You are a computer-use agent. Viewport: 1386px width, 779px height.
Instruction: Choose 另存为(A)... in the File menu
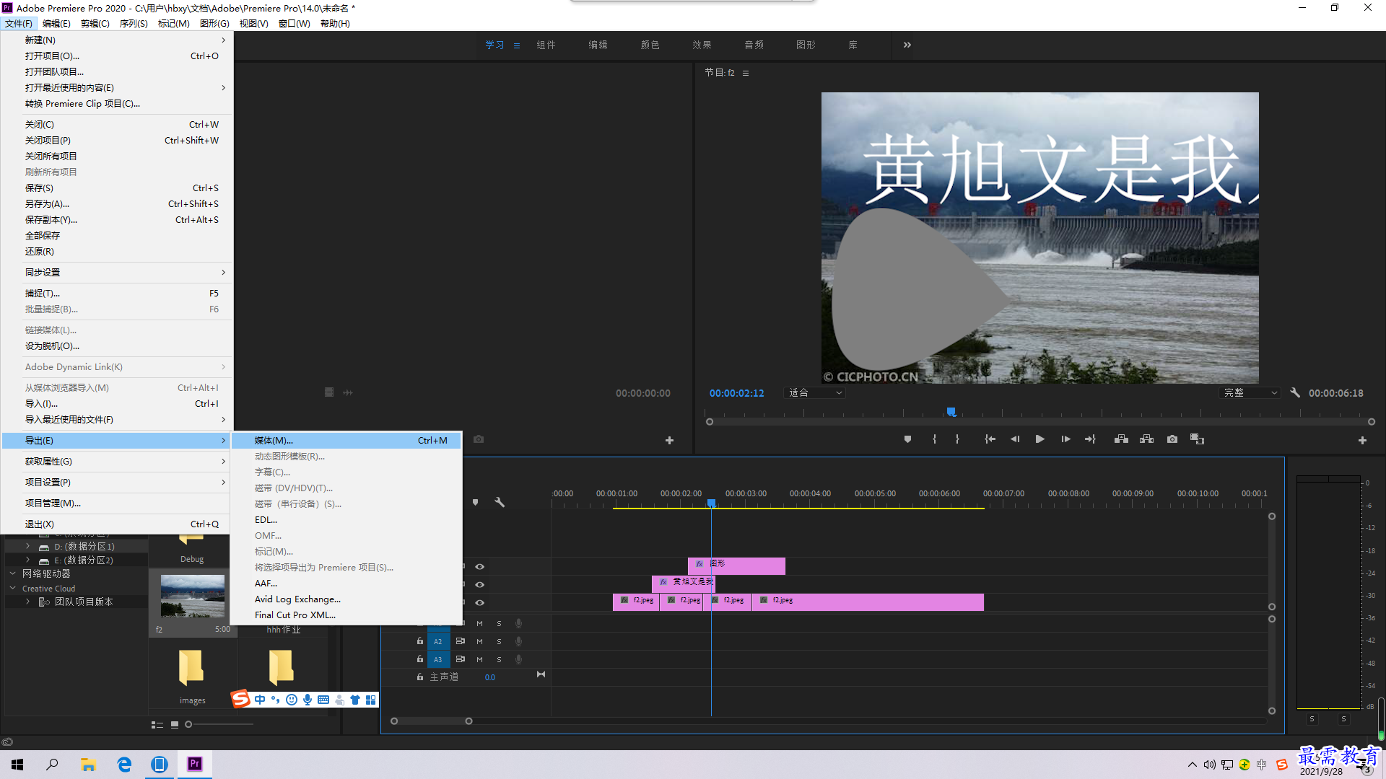coord(115,204)
